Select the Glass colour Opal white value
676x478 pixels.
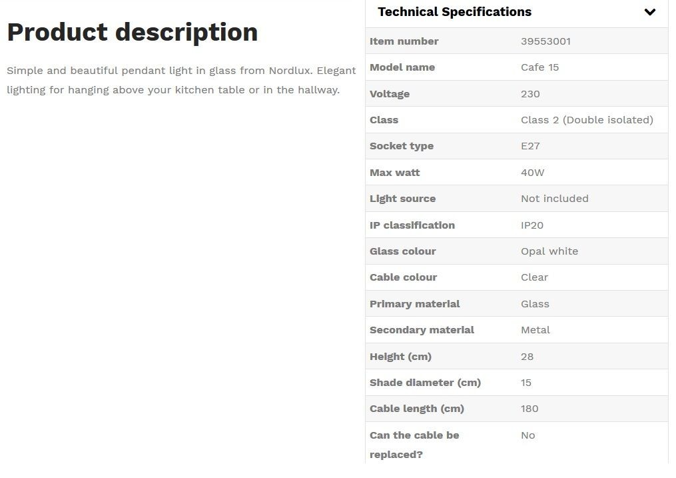tap(549, 251)
